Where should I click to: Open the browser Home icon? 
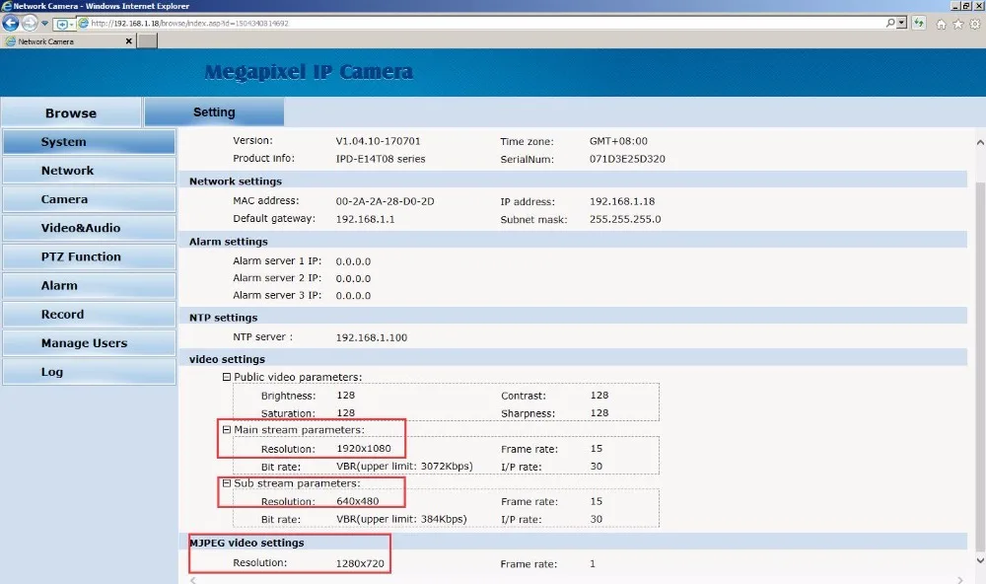[942, 25]
